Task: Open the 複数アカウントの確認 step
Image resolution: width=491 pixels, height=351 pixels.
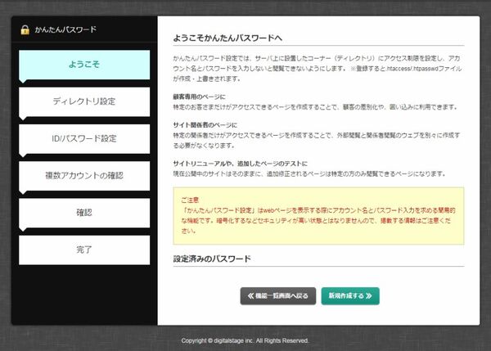Action: click(x=84, y=176)
